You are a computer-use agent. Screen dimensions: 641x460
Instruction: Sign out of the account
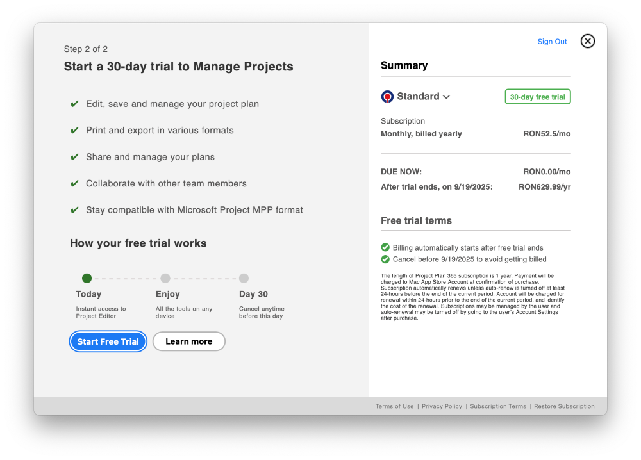point(553,42)
